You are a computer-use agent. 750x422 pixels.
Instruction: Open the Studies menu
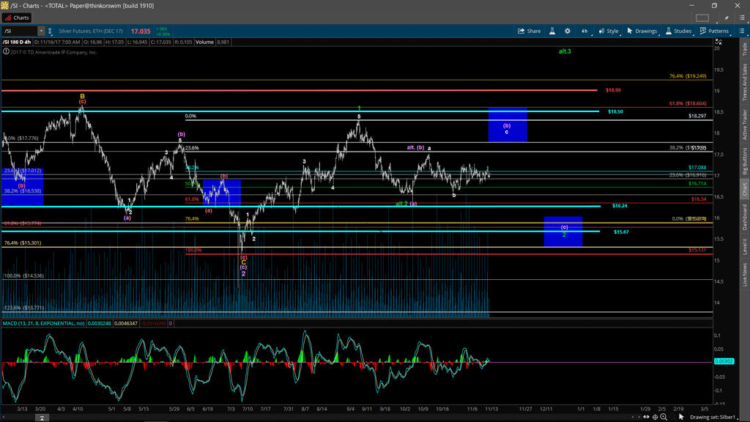click(678, 32)
